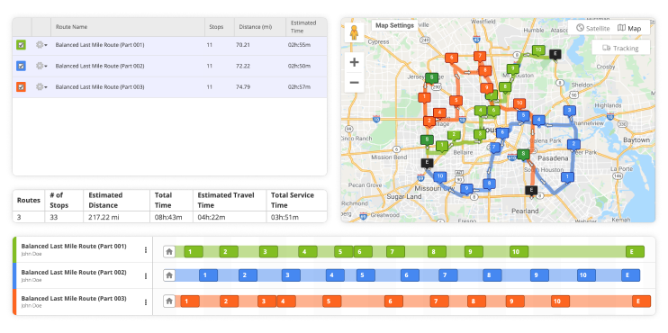Select end marker E on blue timeline

point(630,275)
